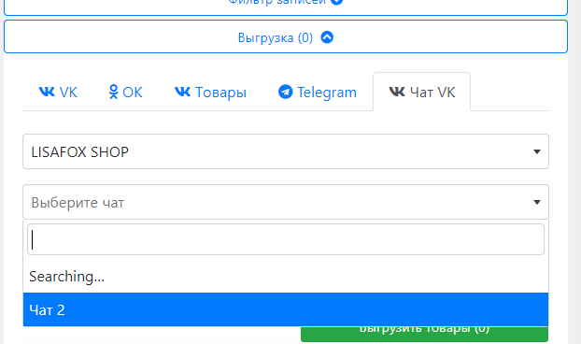Click the Фильтр записей chevron icon

click(x=336, y=2)
